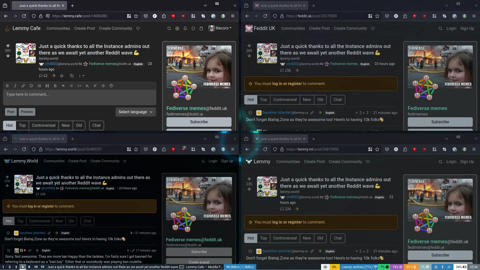The image size is (480, 270).
Task: Open the Select language dropdown
Action: (x=135, y=112)
